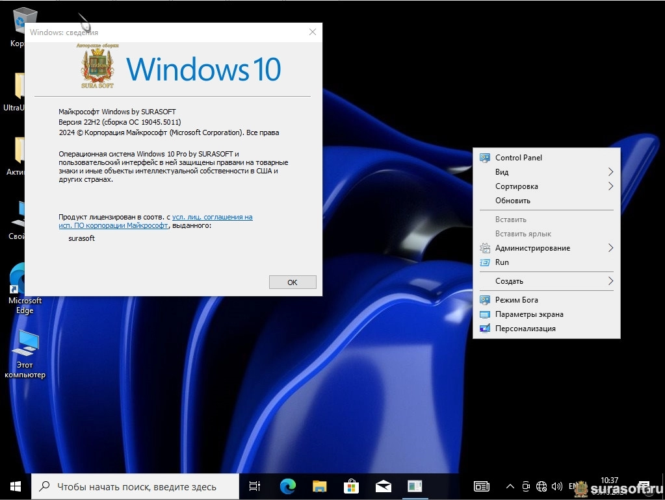The height and width of the screenshot is (500, 665).
Task: Launch Microsoft Store from the taskbar
Action: [x=351, y=486]
